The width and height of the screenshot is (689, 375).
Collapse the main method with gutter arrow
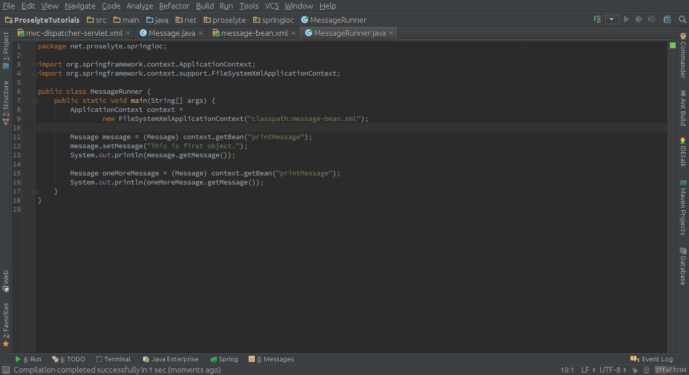pyautogui.click(x=34, y=100)
